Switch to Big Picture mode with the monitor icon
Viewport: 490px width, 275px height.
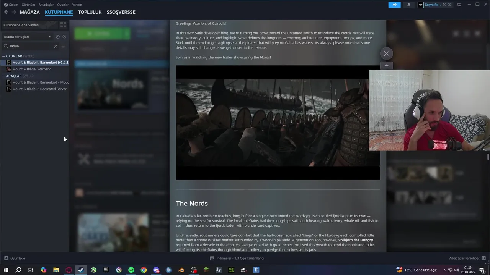459,5
